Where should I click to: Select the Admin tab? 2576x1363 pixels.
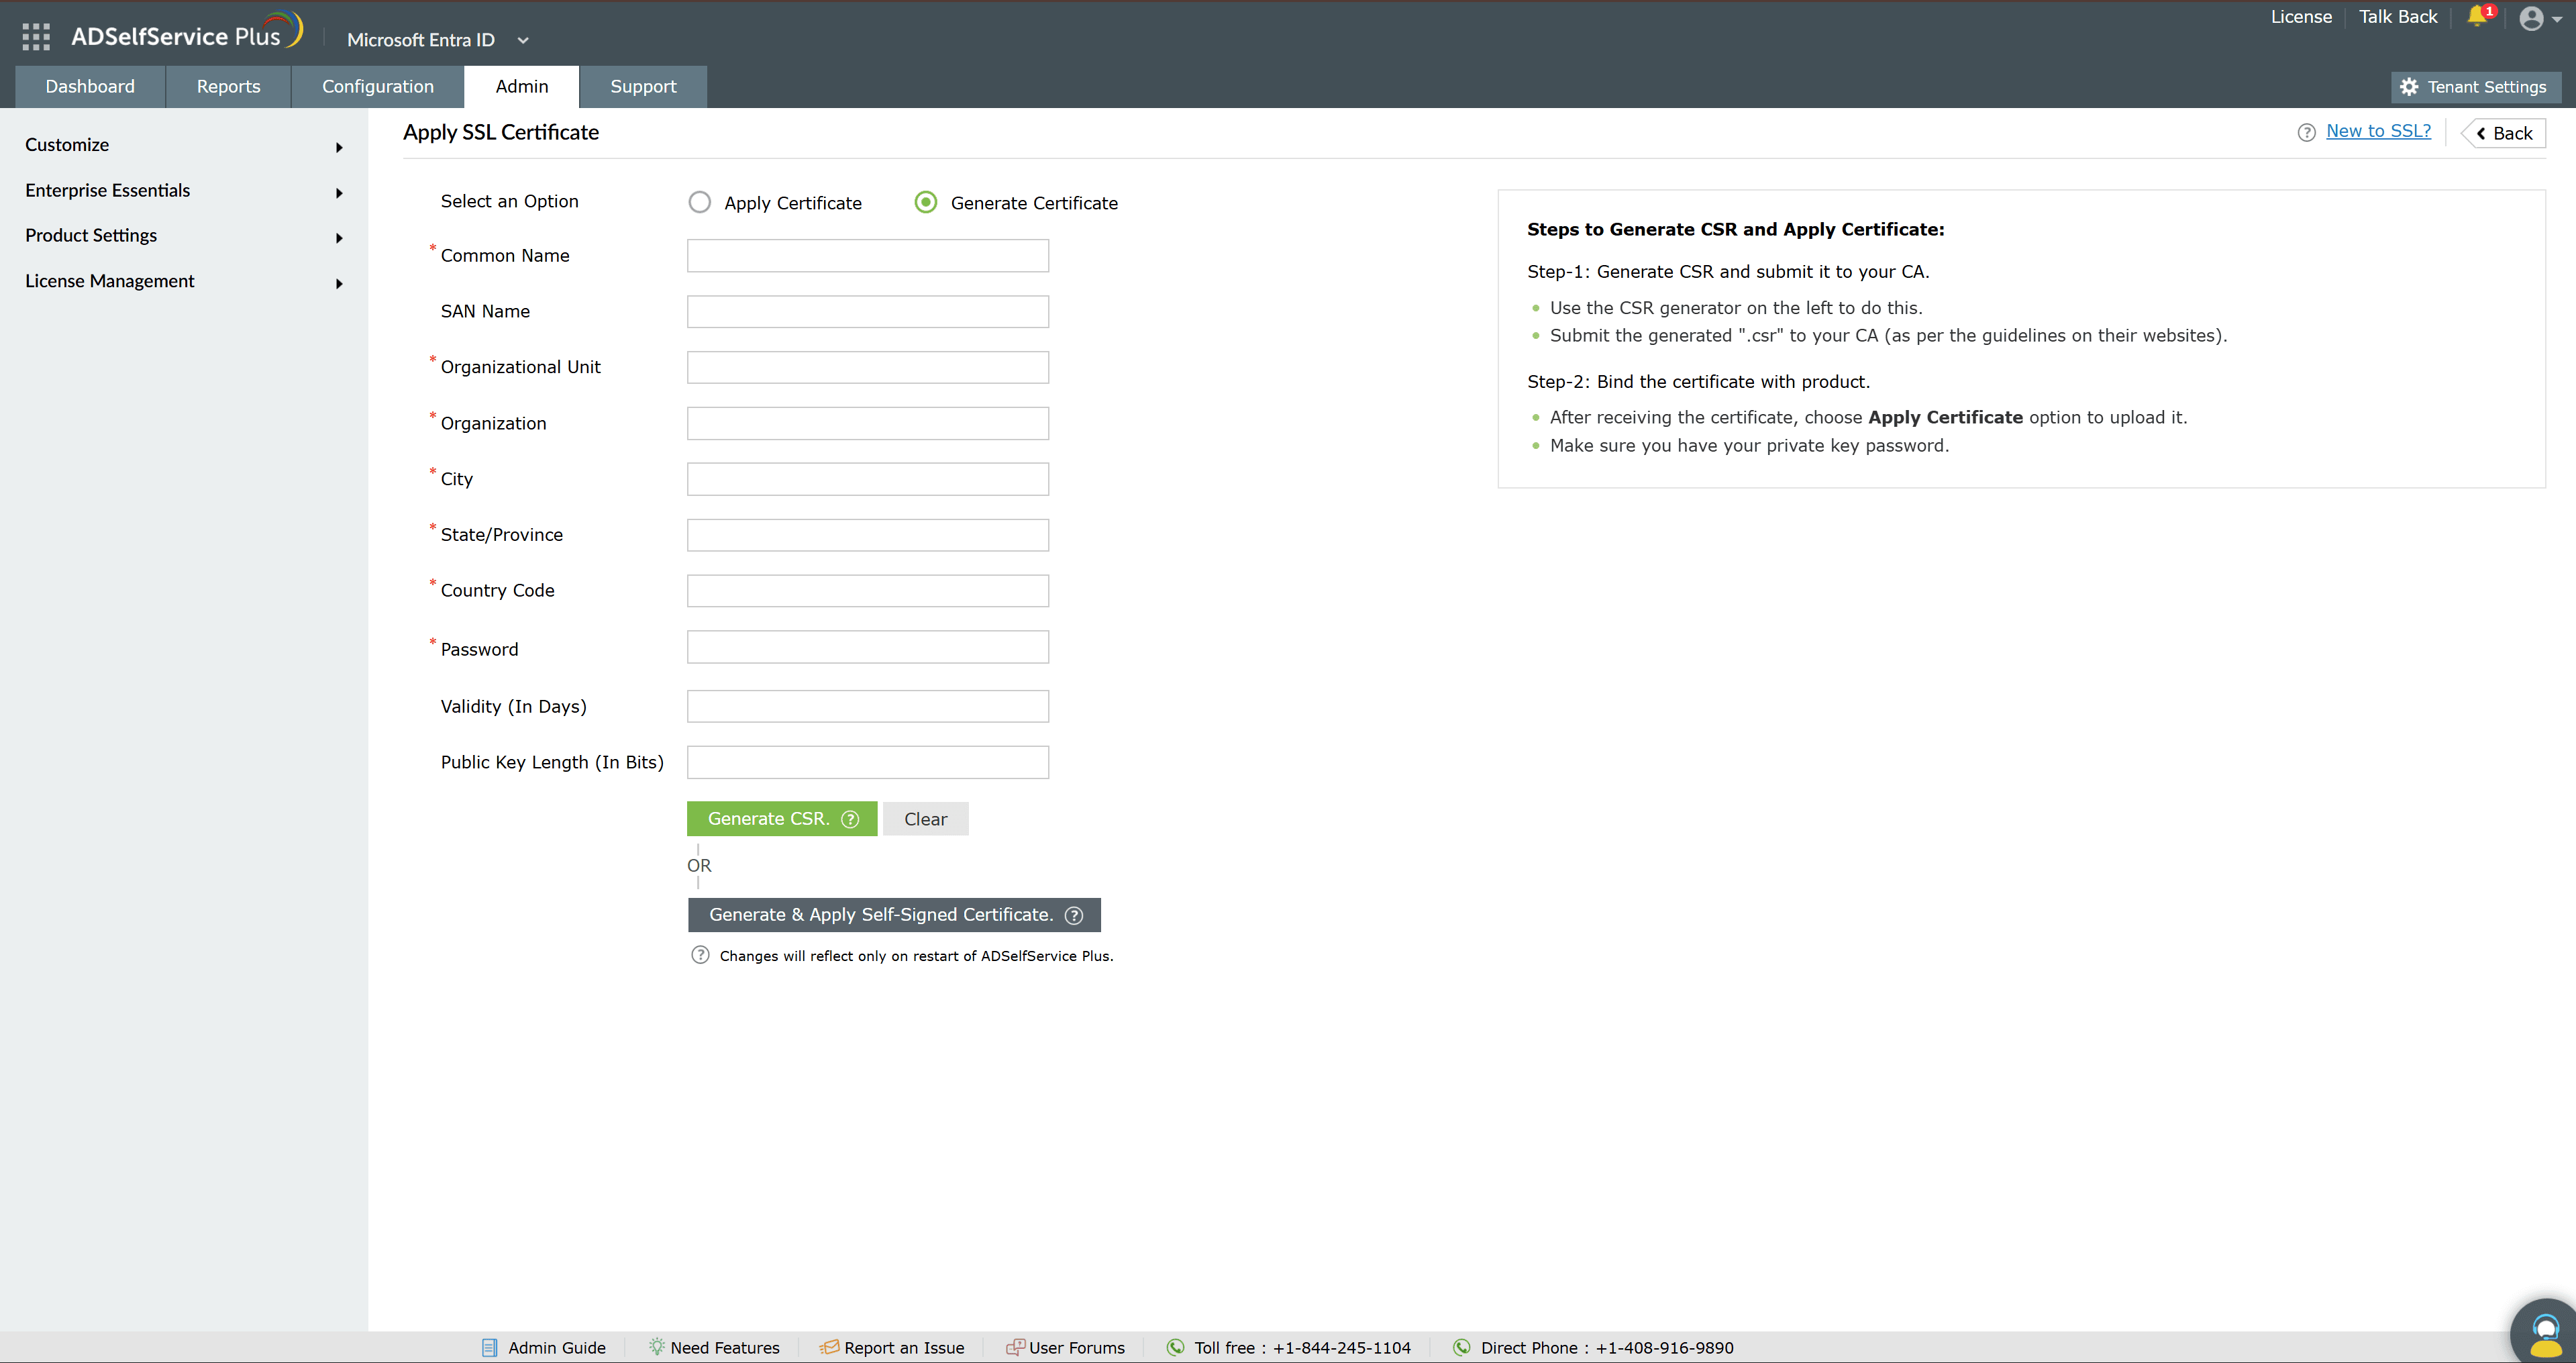pyautogui.click(x=522, y=87)
